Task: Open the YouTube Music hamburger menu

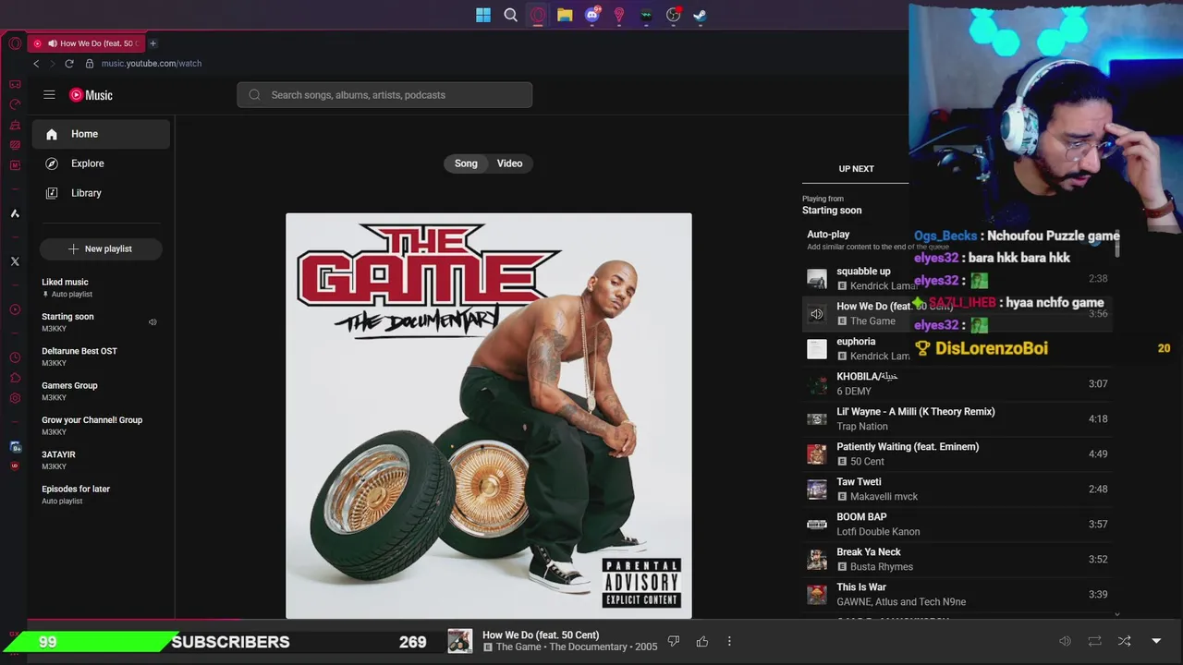Action: click(49, 94)
